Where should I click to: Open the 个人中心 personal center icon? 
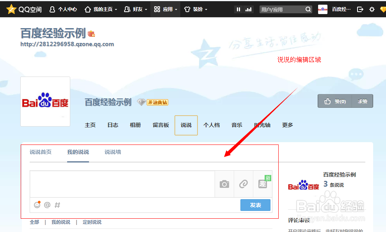tap(52, 9)
